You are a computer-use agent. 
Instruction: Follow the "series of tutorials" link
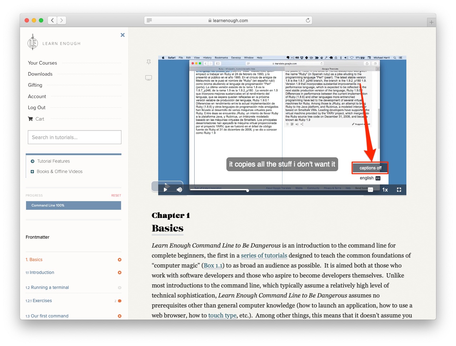point(264,255)
